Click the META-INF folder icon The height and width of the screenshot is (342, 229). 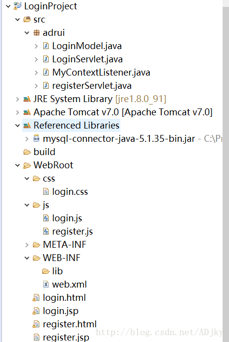coord(36,244)
